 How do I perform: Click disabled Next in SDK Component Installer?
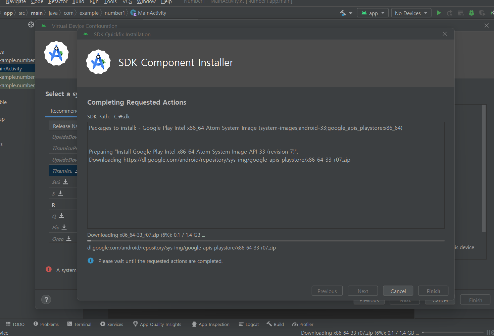pyautogui.click(x=363, y=291)
